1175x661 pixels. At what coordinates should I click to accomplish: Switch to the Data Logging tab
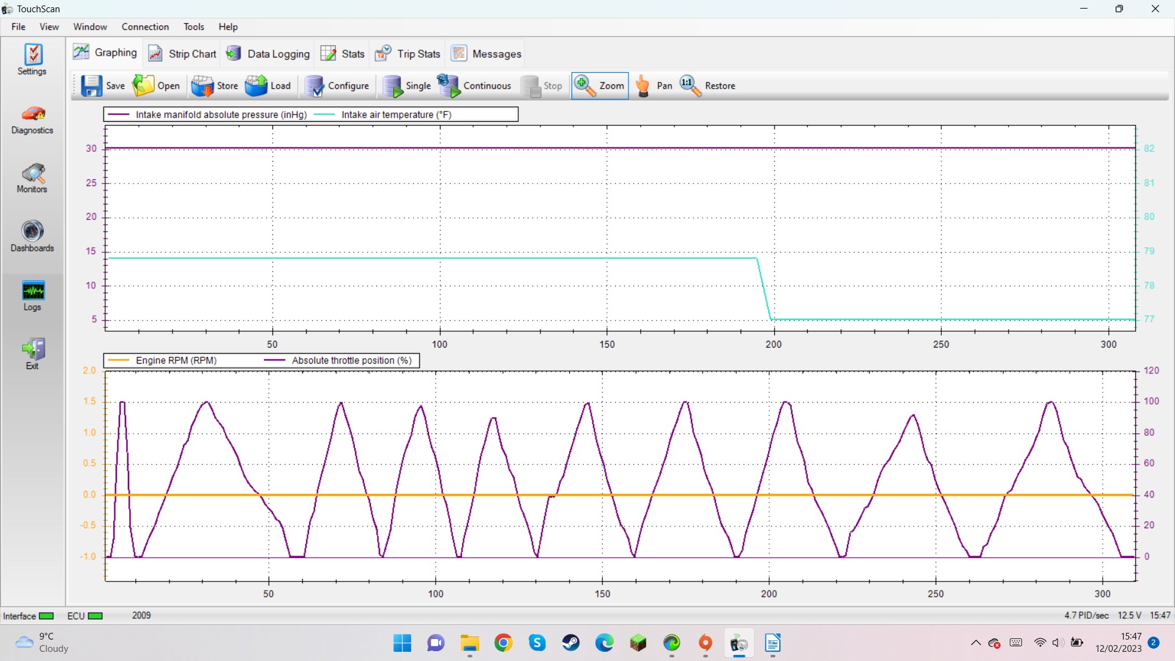point(267,54)
